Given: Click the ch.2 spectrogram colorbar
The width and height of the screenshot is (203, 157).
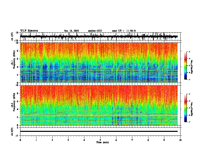Looking at the screenshot, I should point(186,108).
